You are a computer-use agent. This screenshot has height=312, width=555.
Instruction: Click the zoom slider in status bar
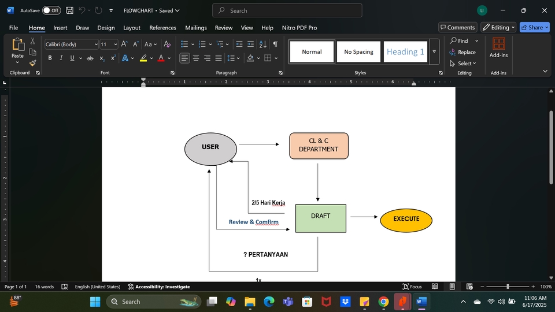pos(508,287)
